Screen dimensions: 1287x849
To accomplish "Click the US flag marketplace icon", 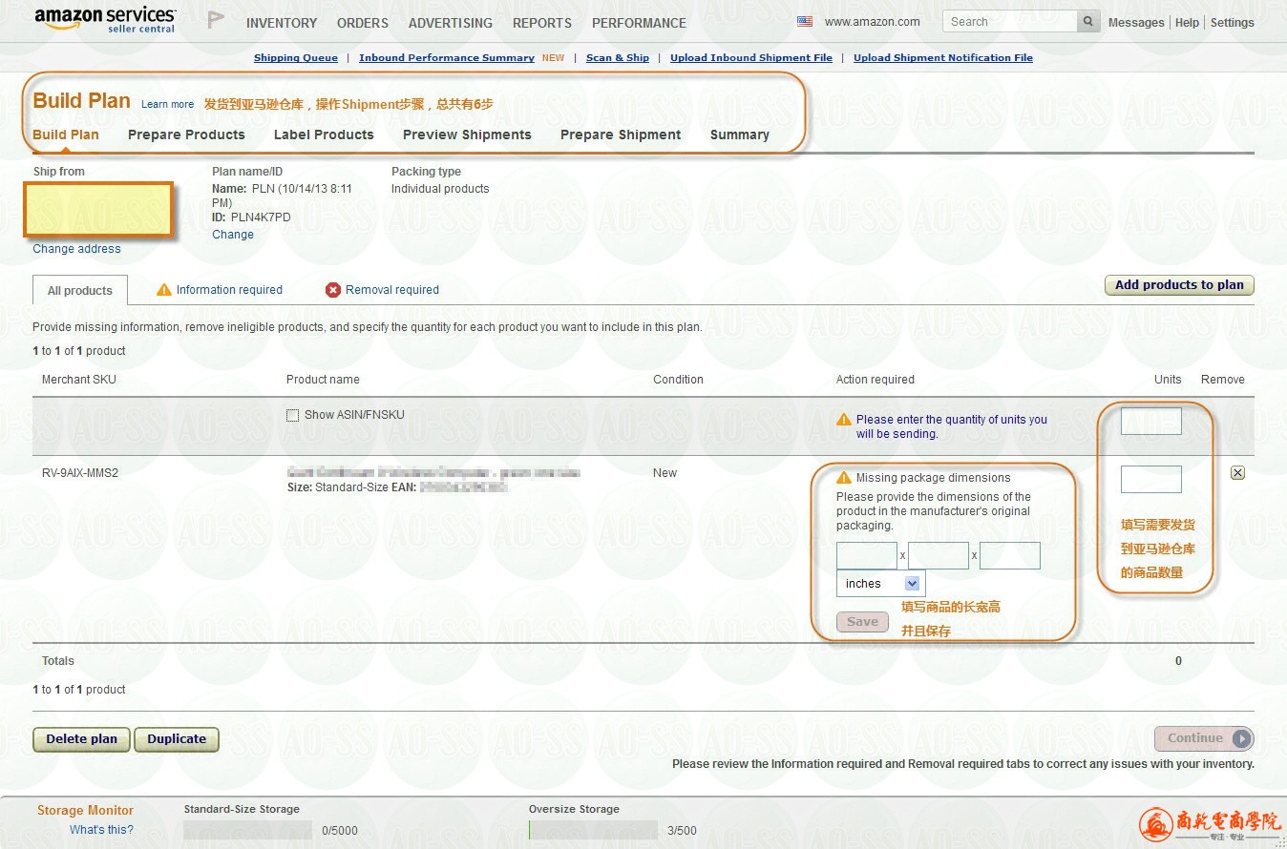I will [805, 22].
